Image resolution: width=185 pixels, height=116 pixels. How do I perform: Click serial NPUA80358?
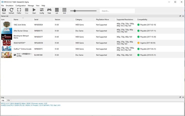point(39,43)
